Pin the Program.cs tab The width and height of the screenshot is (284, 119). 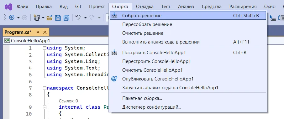[38, 32]
